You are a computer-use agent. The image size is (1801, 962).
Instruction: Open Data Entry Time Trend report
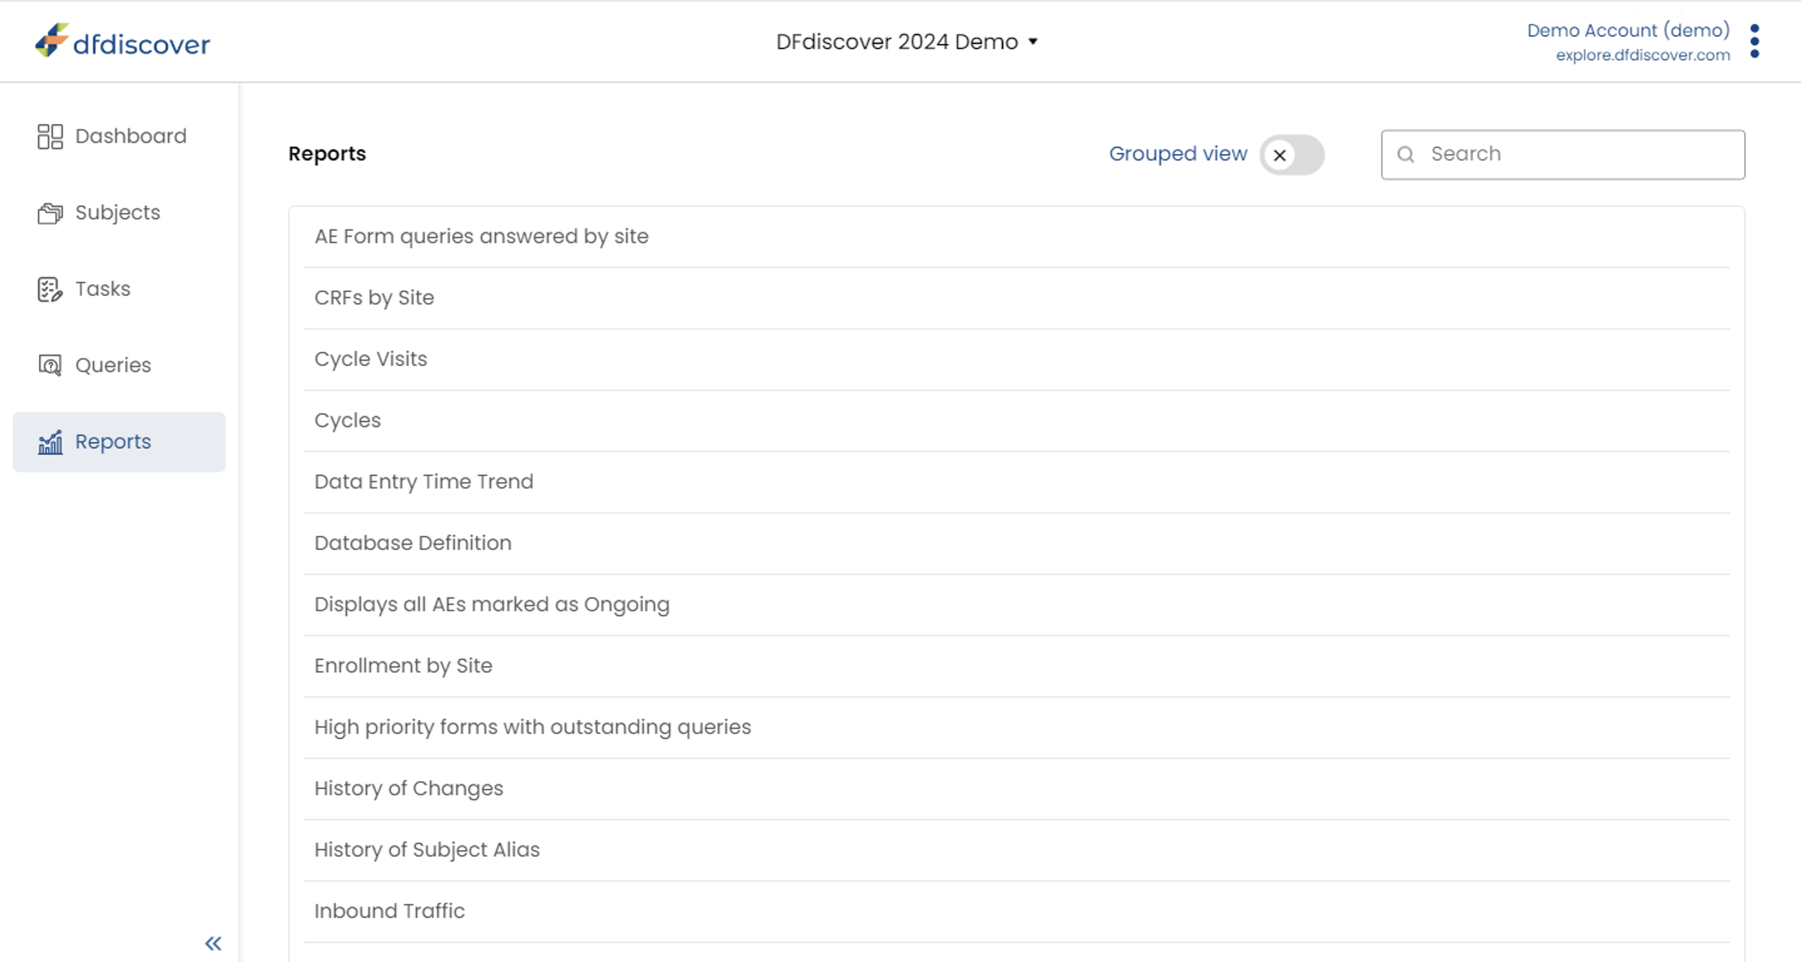pos(1016,482)
